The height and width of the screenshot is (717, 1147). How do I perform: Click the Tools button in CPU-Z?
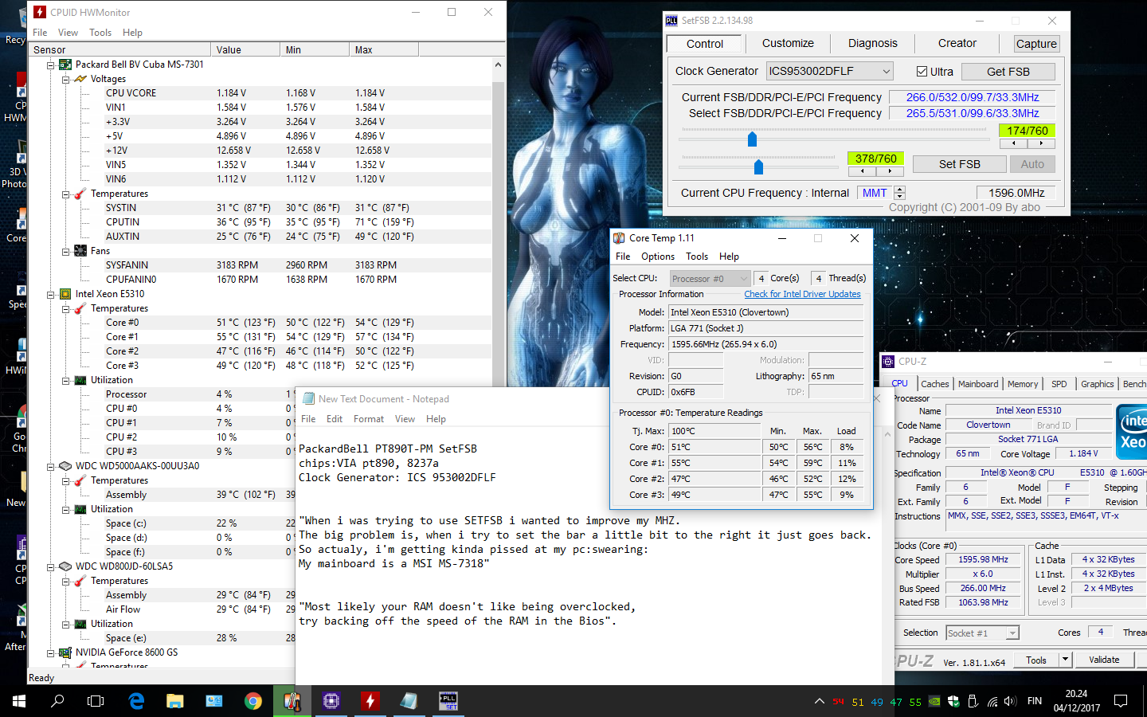pos(1036,660)
